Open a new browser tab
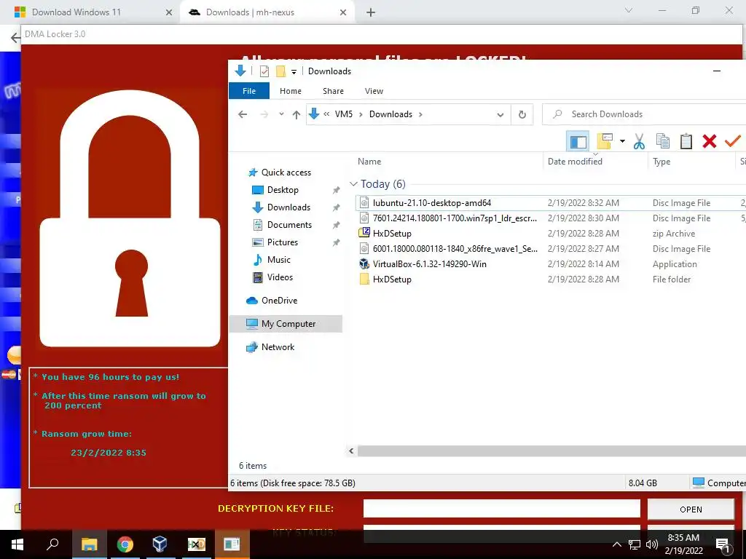The width and height of the screenshot is (746, 559). click(x=371, y=13)
